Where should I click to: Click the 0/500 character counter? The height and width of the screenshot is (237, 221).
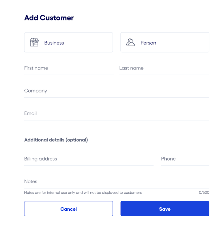(204, 193)
